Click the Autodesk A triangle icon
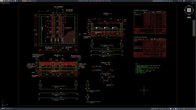Screen dimensions: 196x110 click(180, 1)
